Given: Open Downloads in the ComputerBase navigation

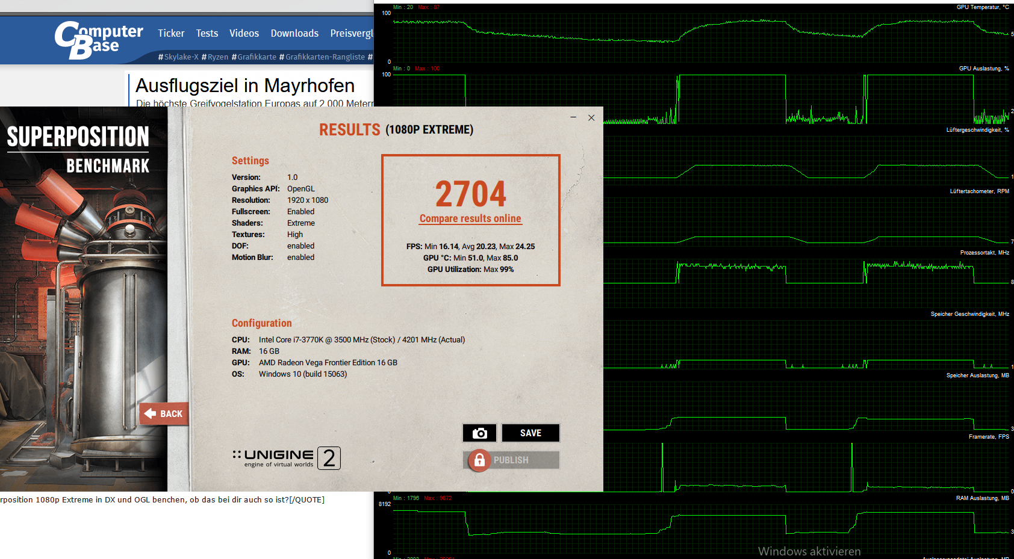Looking at the screenshot, I should 294,33.
